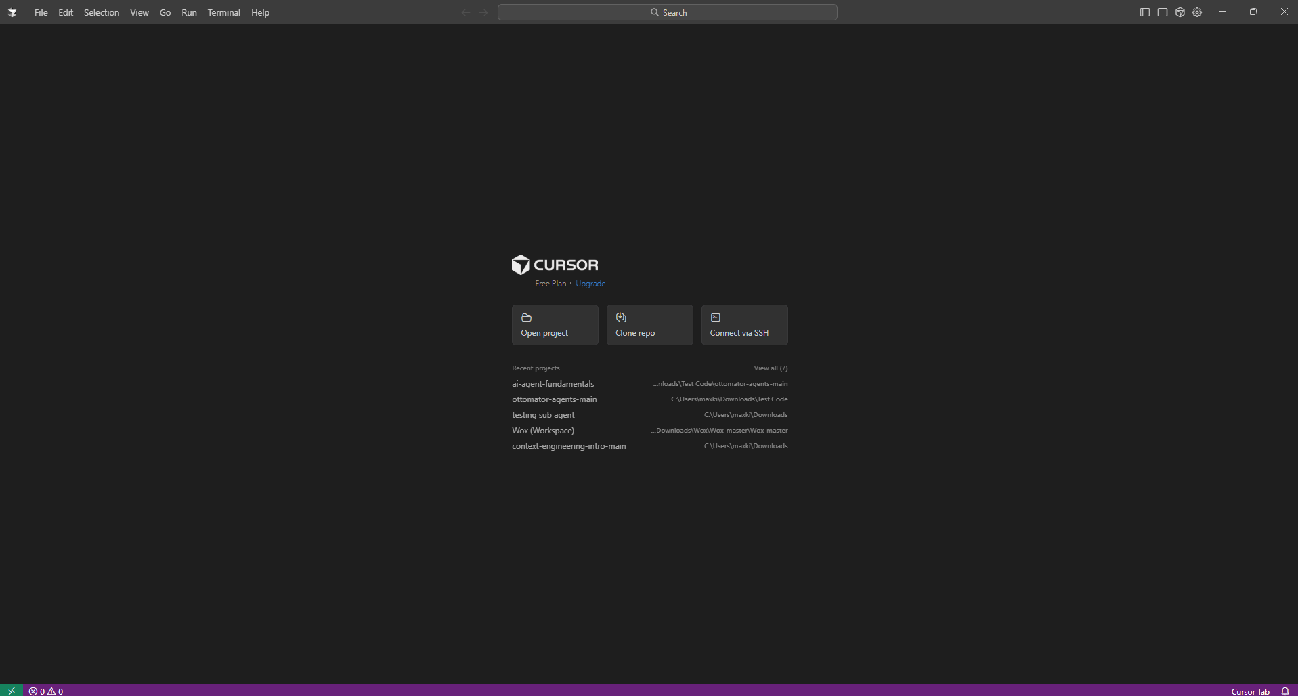Open the Edit menu
Screen dimensions: 1298x696
pos(66,12)
